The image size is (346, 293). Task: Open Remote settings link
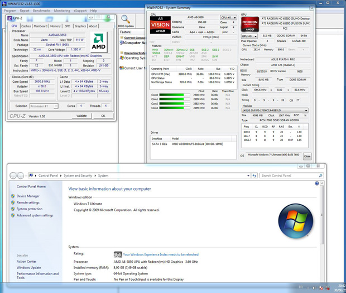tap(28, 202)
